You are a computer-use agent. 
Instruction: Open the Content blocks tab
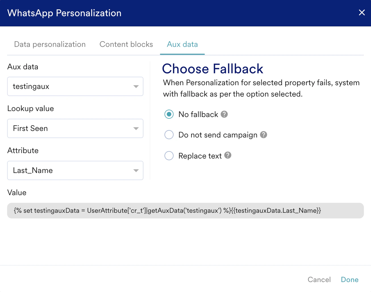coord(126,44)
